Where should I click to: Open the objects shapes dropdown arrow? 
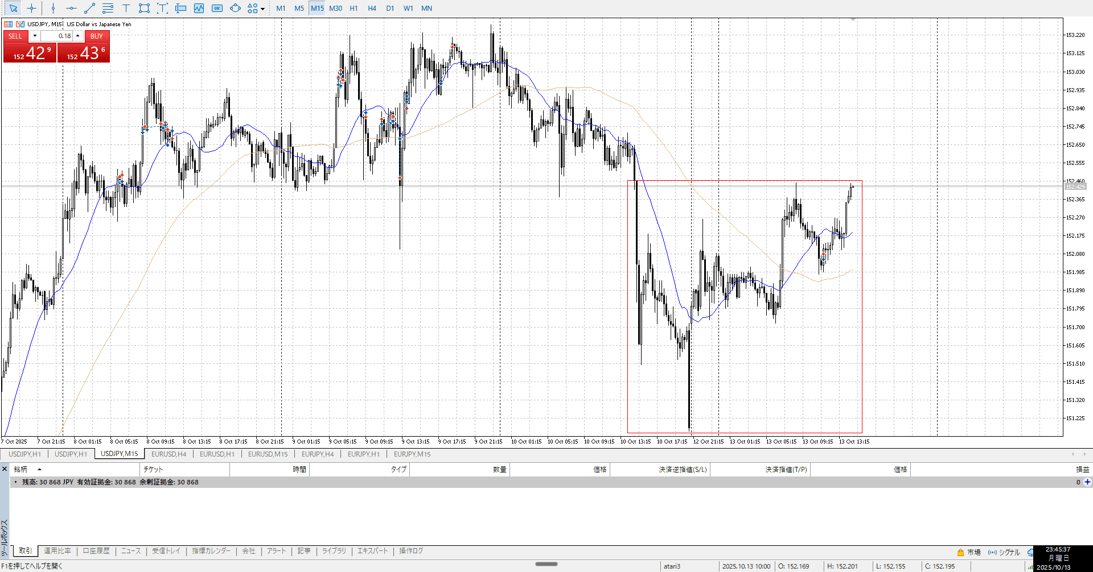[262, 9]
